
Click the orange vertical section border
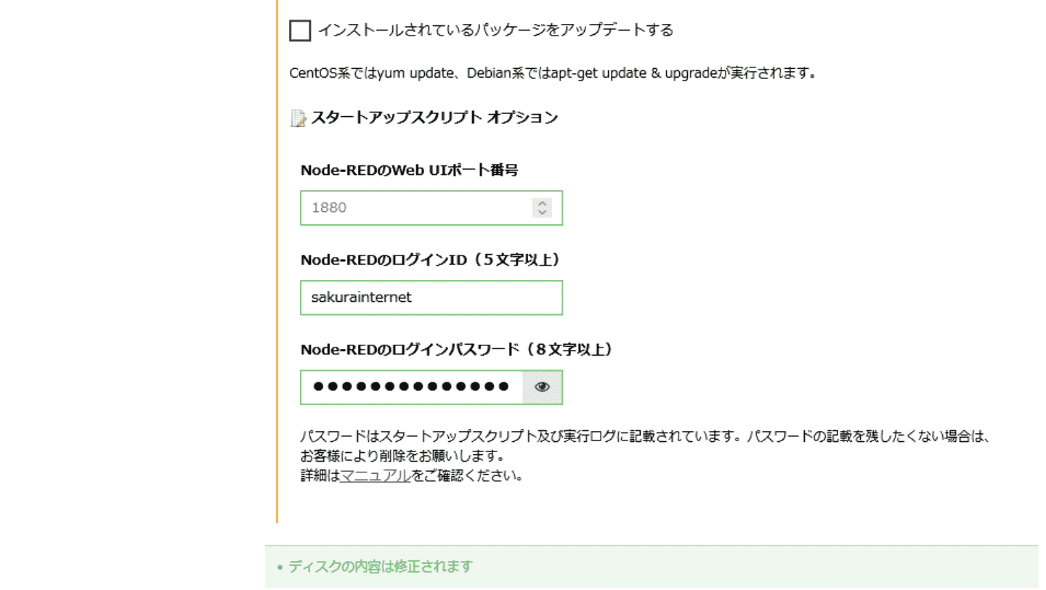point(277,290)
